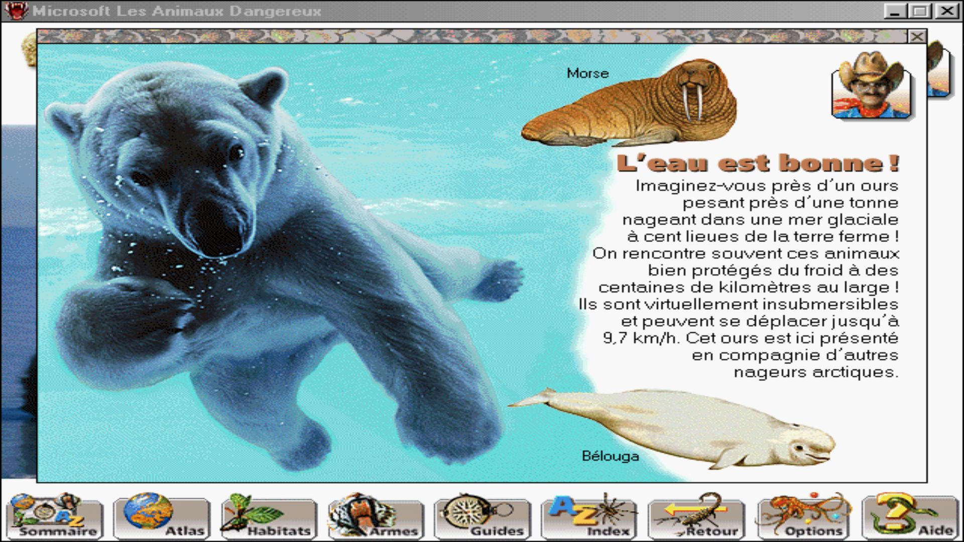Image resolution: width=964 pixels, height=542 pixels.
Task: Close the polar bear popup window
Action: [x=917, y=36]
